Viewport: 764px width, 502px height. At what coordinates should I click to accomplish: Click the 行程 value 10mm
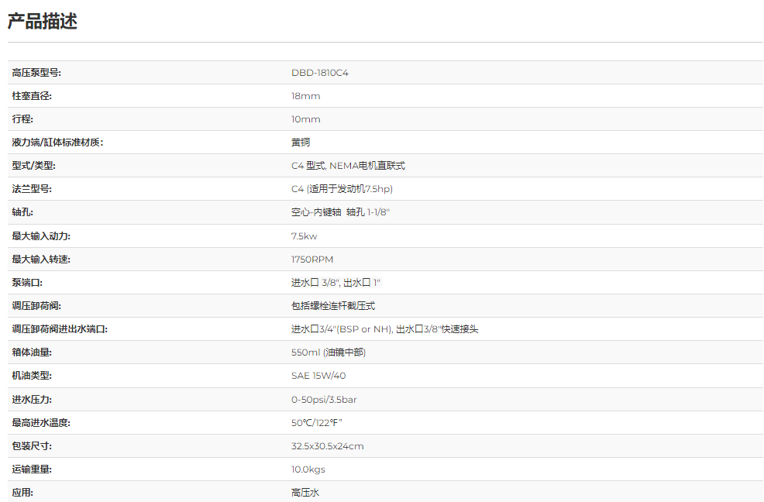coord(305,119)
